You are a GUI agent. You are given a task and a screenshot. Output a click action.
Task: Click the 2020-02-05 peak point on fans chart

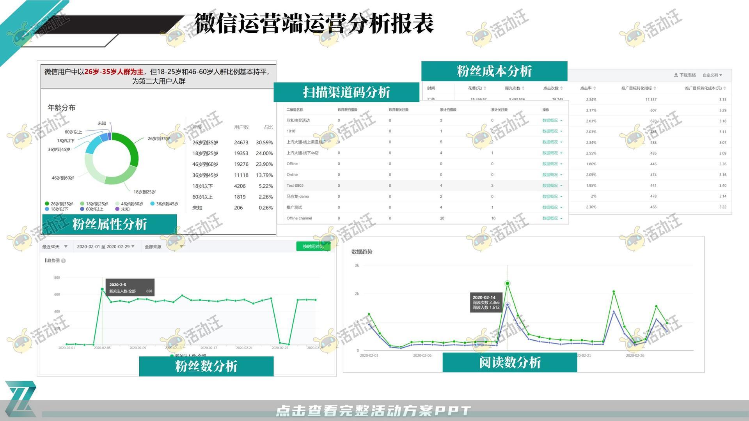pos(102,289)
